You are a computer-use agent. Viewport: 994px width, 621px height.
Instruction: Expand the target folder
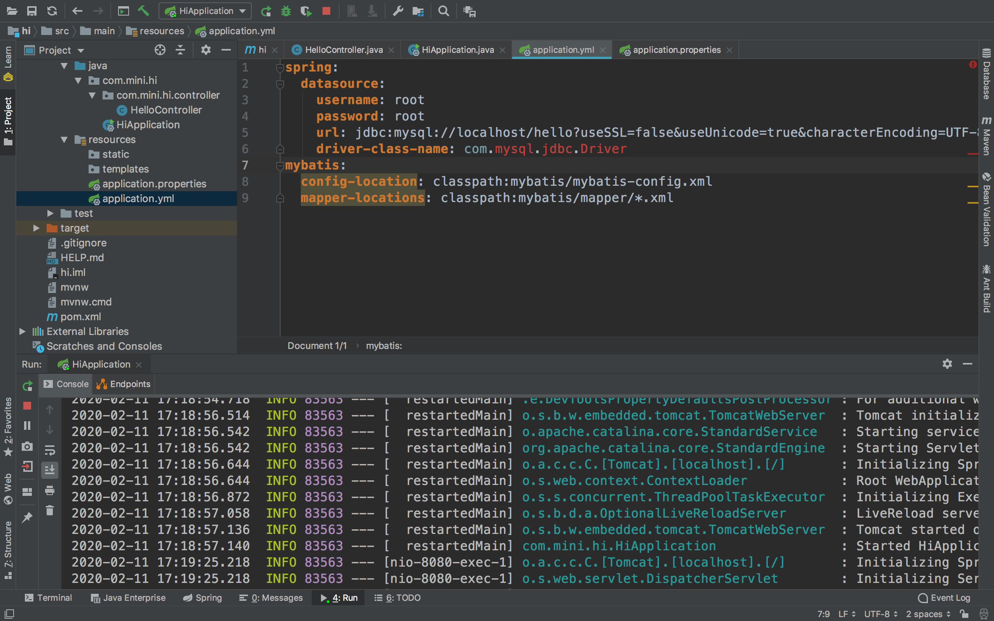(x=37, y=228)
